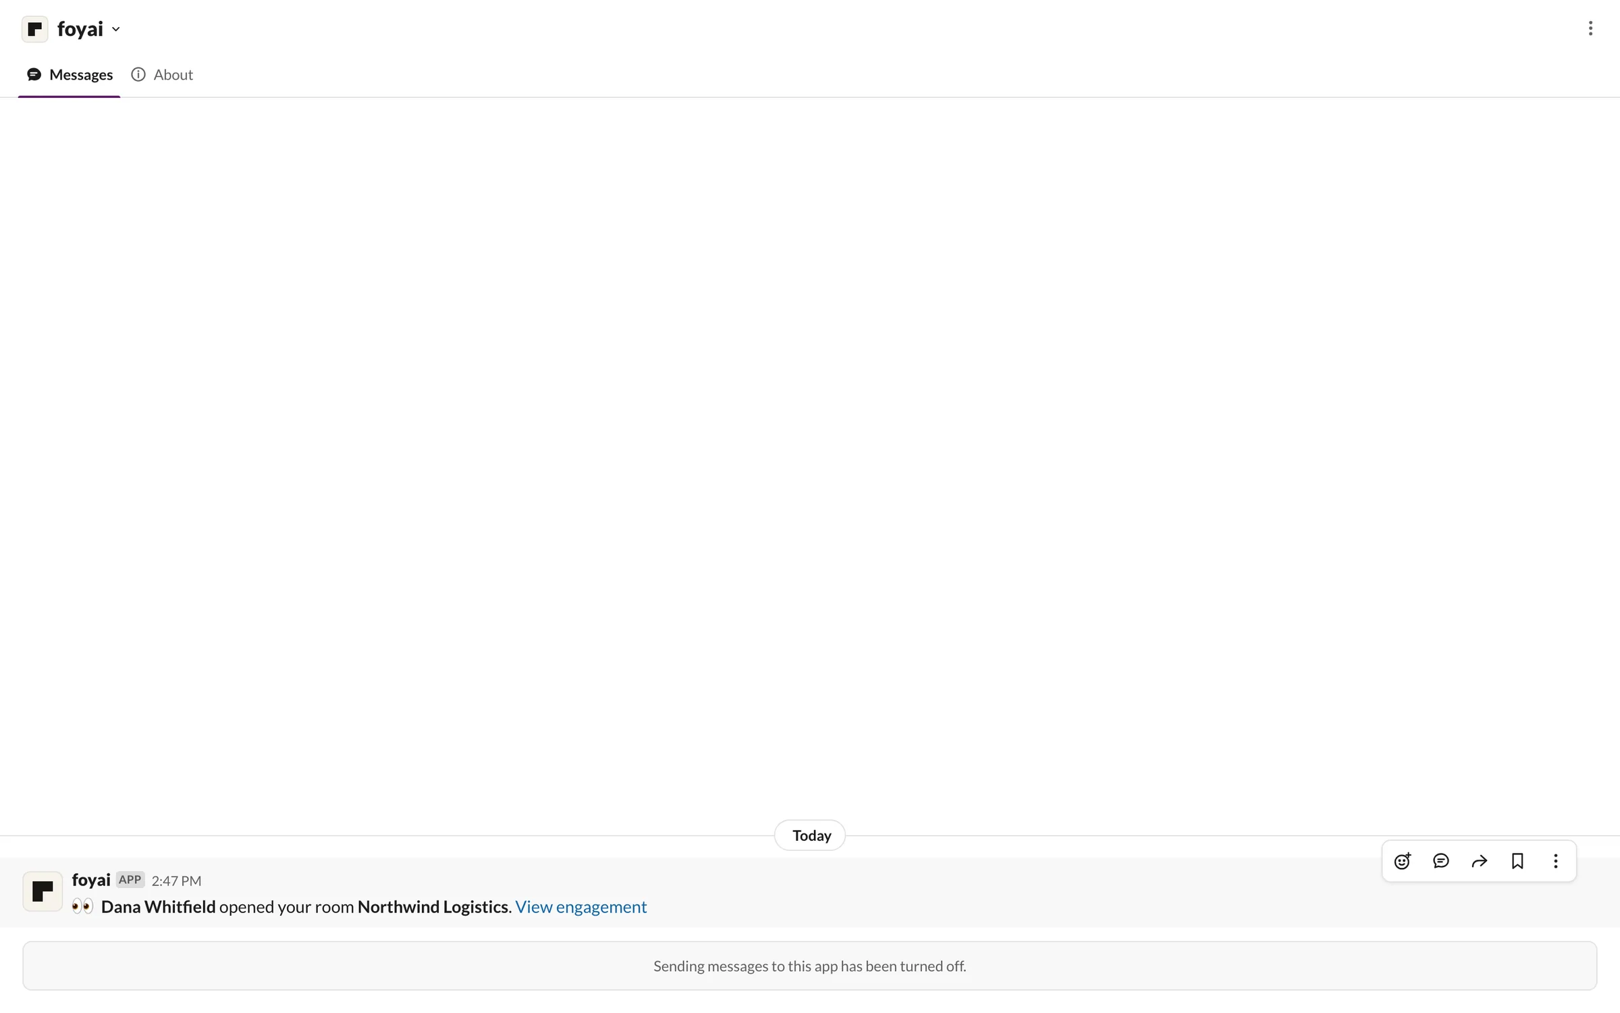This screenshot has width=1620, height=1013.
Task: Open more actions for the message
Action: click(1556, 861)
